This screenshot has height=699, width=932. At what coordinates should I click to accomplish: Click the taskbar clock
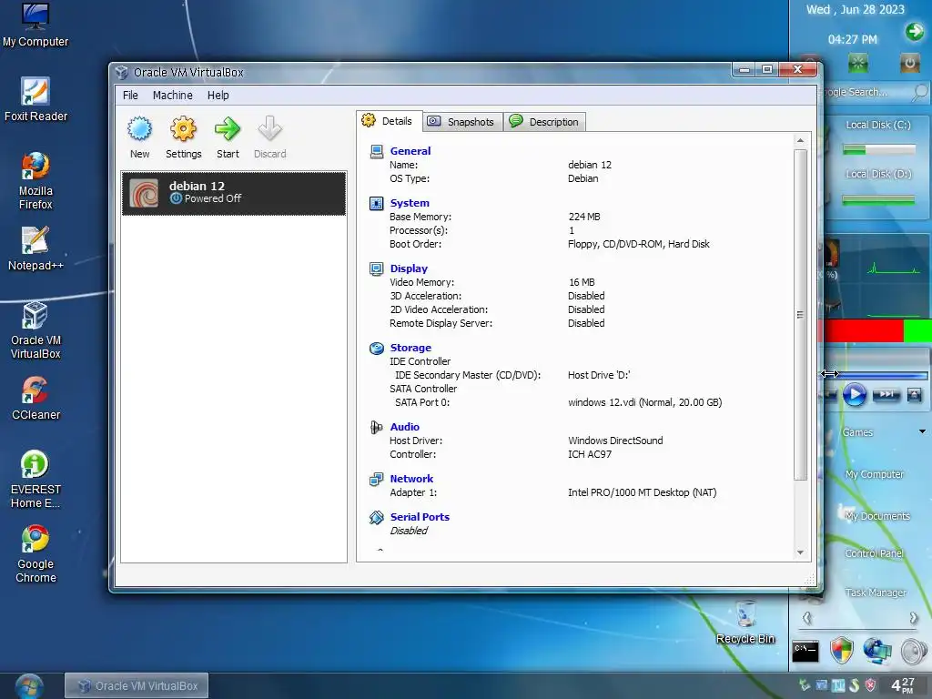click(902, 685)
